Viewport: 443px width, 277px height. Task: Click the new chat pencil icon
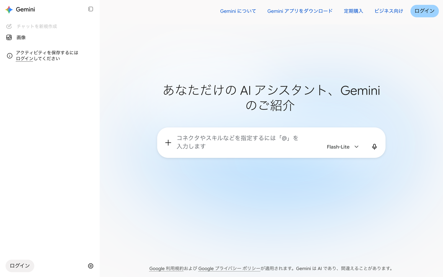[x=9, y=26]
